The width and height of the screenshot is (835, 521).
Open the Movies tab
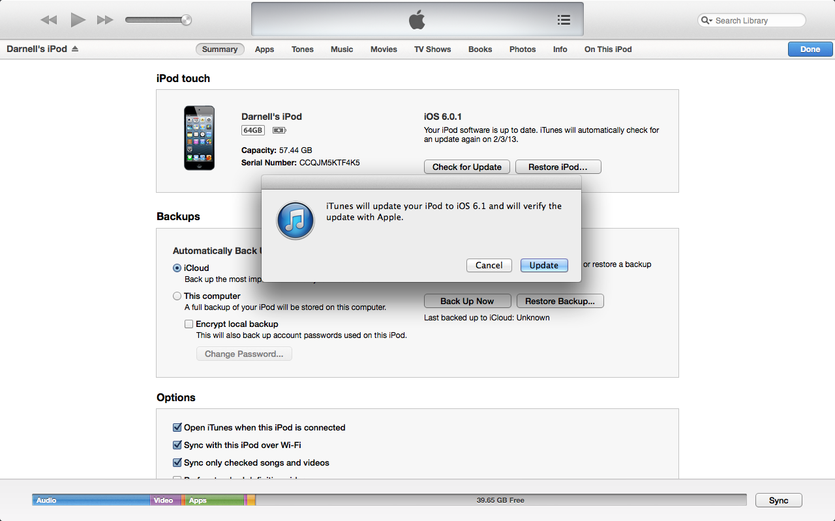coord(384,49)
